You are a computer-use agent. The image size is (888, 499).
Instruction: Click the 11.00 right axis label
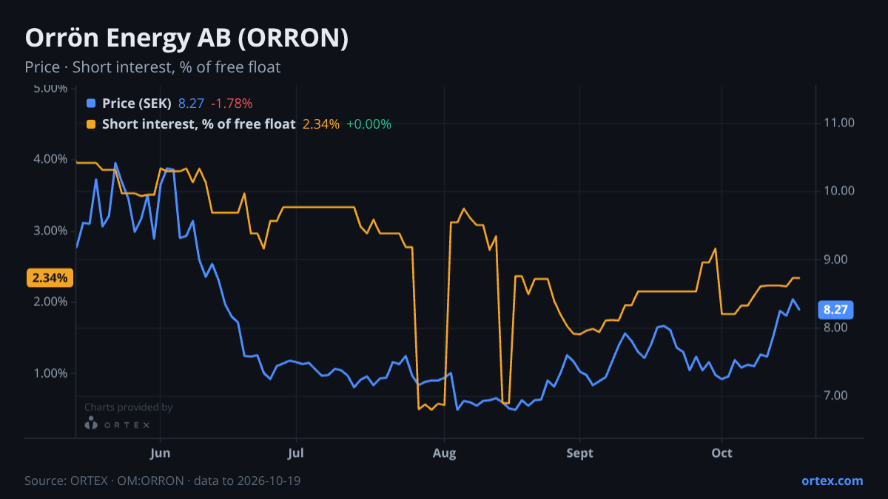pos(840,123)
